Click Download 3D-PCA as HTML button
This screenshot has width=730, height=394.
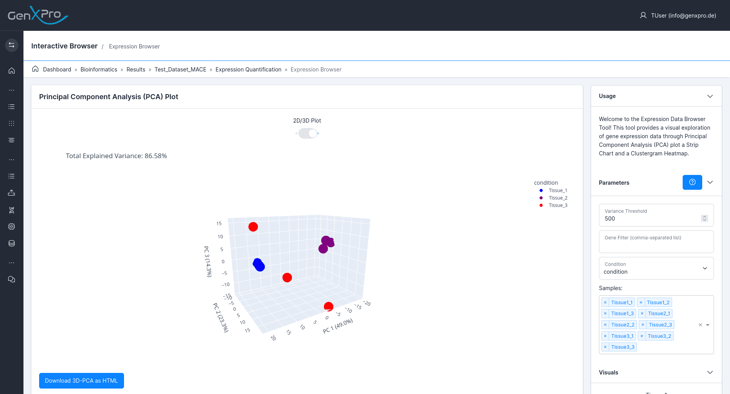pyautogui.click(x=81, y=381)
